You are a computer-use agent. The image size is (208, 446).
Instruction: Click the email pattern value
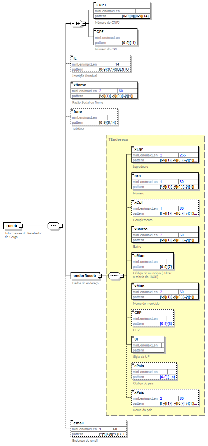click(112, 434)
